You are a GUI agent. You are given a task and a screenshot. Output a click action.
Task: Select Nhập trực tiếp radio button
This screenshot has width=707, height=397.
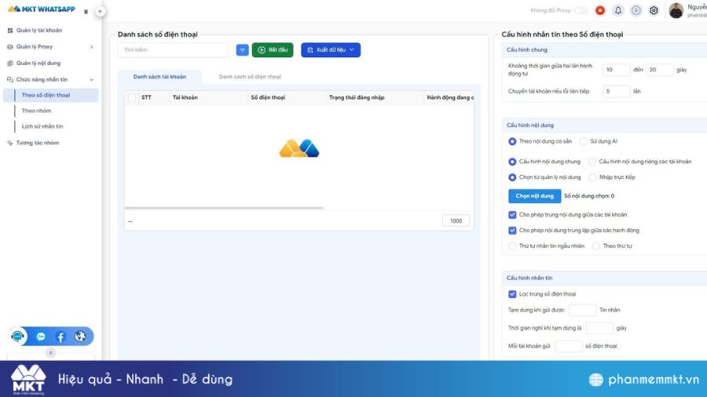592,177
